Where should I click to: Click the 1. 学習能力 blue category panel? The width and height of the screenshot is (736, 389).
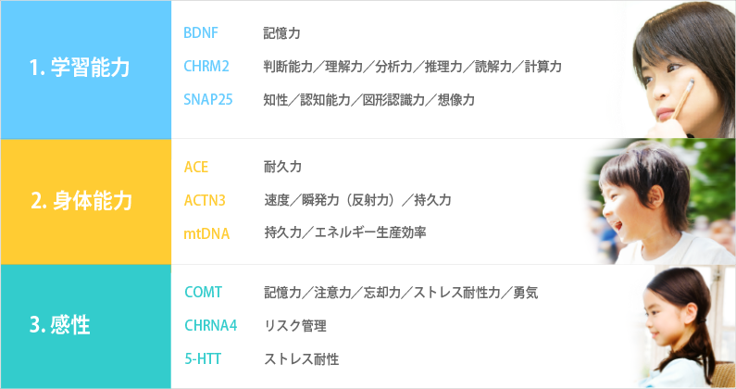point(86,69)
